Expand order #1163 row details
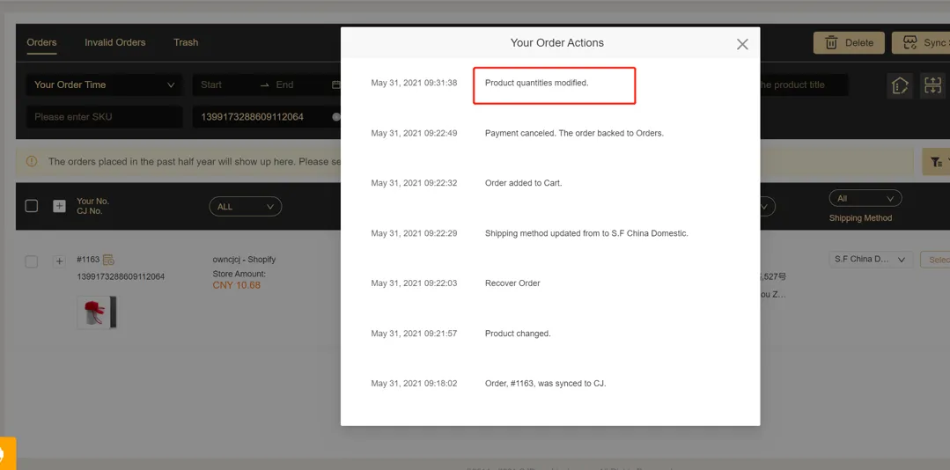950x470 pixels. pyautogui.click(x=59, y=261)
